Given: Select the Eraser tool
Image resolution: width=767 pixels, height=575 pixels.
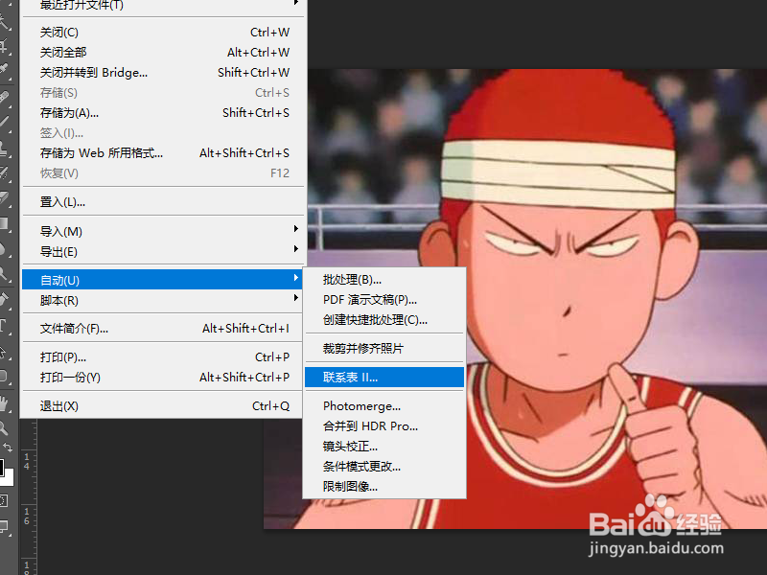Looking at the screenshot, I should [x=4, y=198].
